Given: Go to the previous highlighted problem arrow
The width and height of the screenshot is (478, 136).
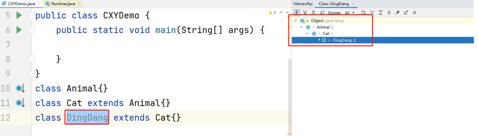Looking at the screenshot, I should (281, 12).
